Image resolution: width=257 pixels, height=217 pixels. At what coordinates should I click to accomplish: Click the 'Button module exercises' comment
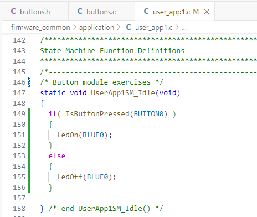tap(101, 82)
